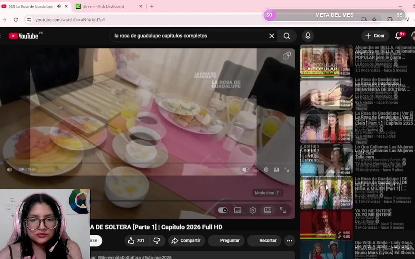Clear the search query with X

click(x=272, y=36)
